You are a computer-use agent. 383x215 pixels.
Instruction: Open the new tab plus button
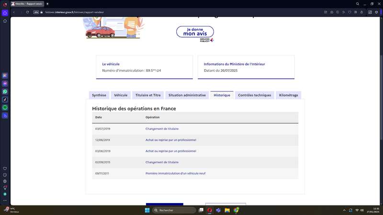click(47, 4)
